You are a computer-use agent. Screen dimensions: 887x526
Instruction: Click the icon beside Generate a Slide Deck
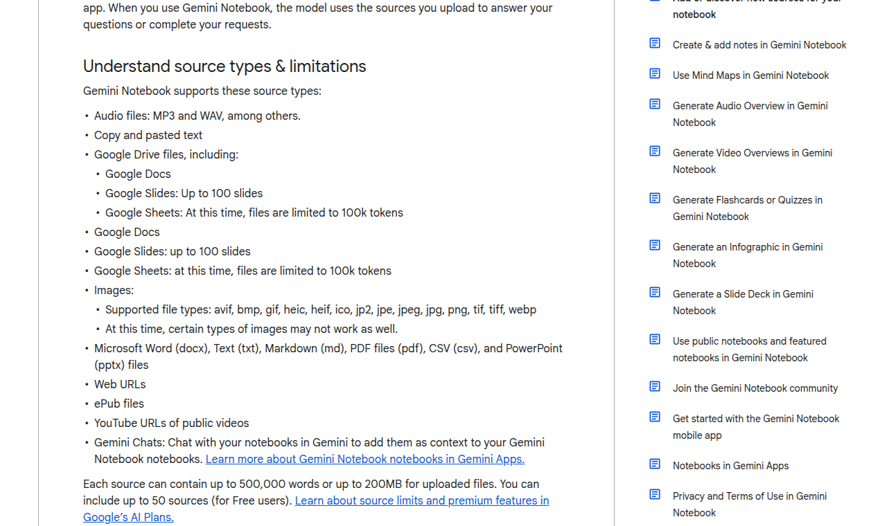point(655,293)
